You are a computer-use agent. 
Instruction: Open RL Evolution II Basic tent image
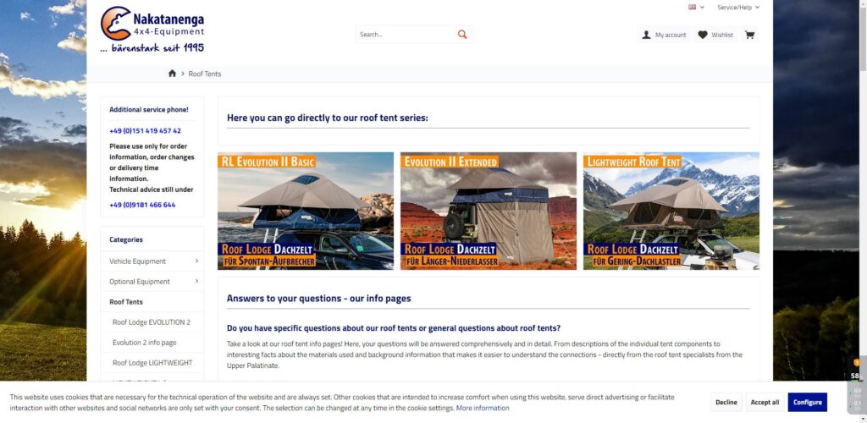click(305, 211)
